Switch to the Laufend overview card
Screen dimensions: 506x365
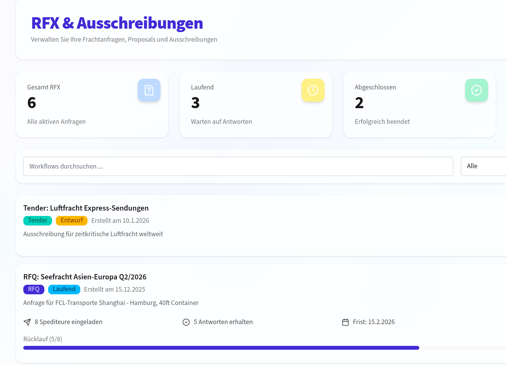coord(256,104)
